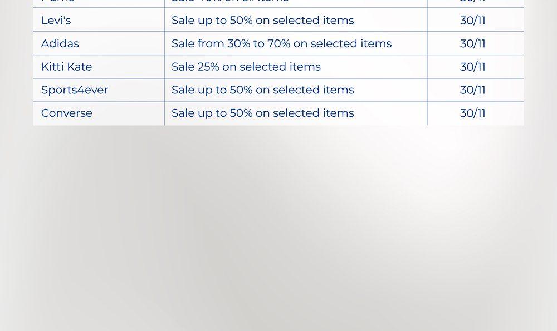The image size is (557, 331).
Task: Select the Converse sale description cell
Action: click(262, 113)
